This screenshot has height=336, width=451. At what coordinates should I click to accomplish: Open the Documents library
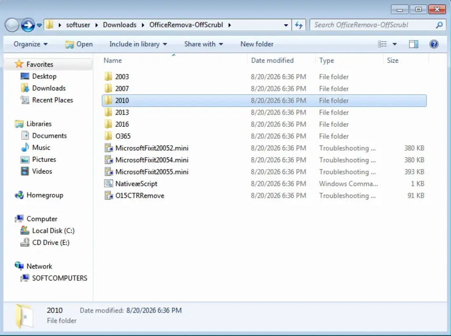(49, 136)
